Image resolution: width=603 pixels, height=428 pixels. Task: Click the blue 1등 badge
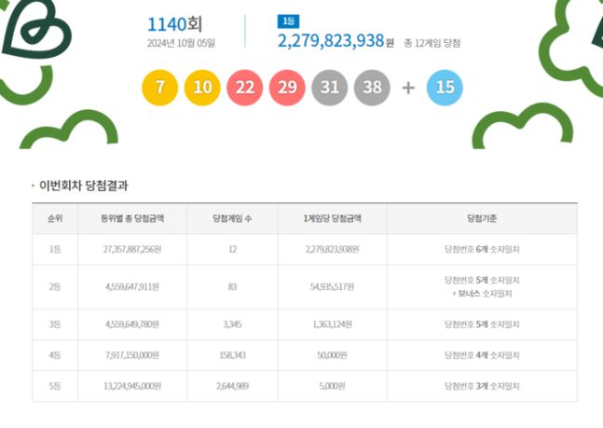coord(288,21)
